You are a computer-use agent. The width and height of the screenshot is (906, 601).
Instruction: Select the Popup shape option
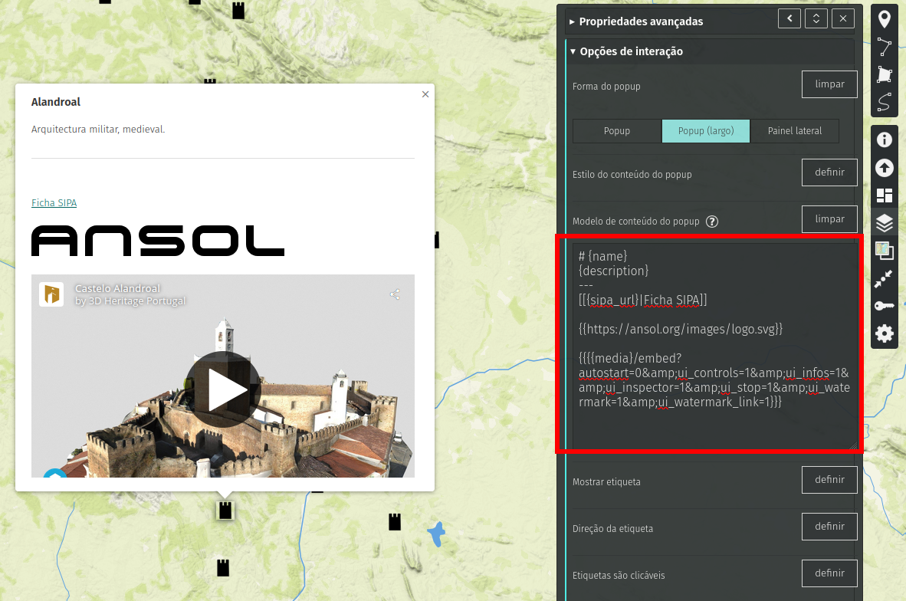pyautogui.click(x=617, y=131)
